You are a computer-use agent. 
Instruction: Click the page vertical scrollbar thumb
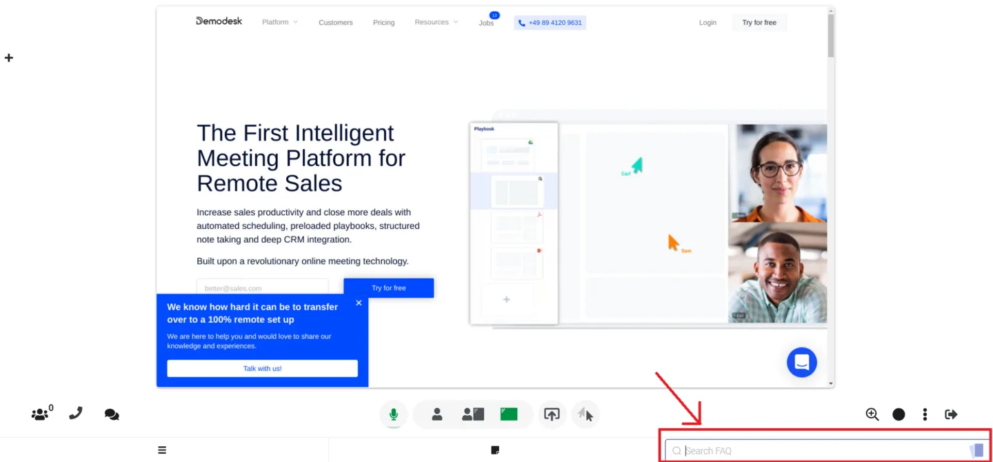(830, 37)
